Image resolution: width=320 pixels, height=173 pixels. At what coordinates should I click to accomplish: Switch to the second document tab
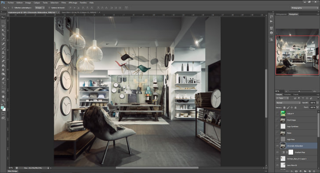tap(80, 12)
